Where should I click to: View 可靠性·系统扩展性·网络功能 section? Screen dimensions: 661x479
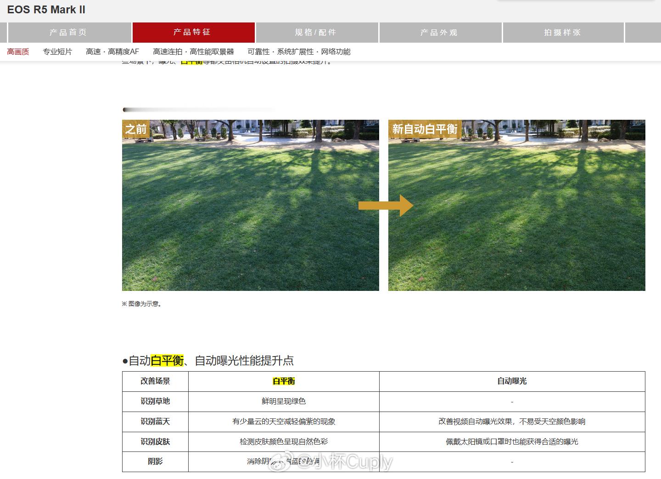pos(299,51)
